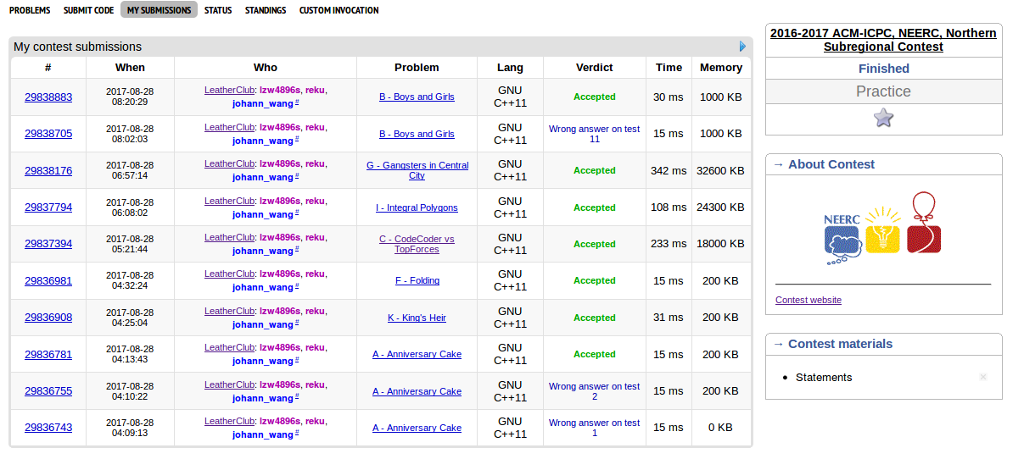Viewport: 1024px width, 459px height.
Task: Click the blue arrow in submissions header
Action: [x=743, y=47]
